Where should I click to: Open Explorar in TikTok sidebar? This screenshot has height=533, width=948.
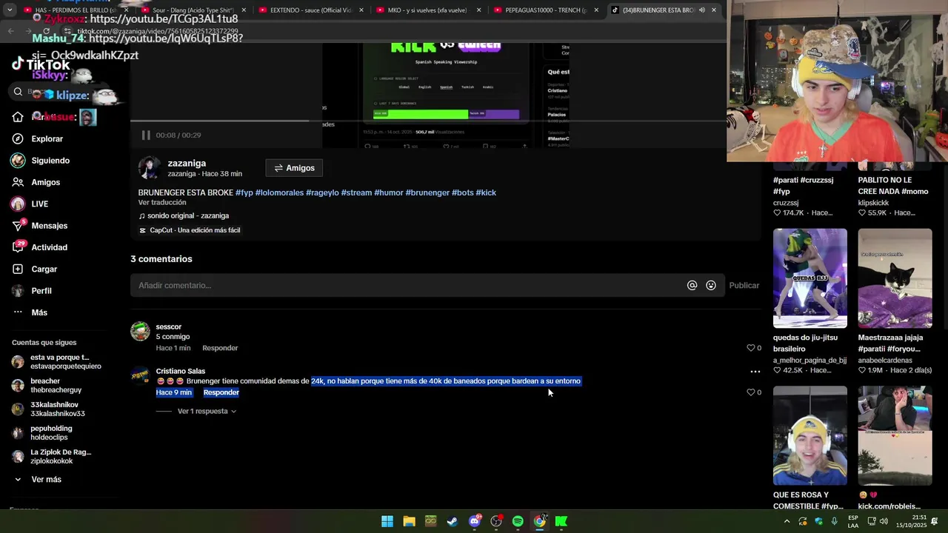47,138
